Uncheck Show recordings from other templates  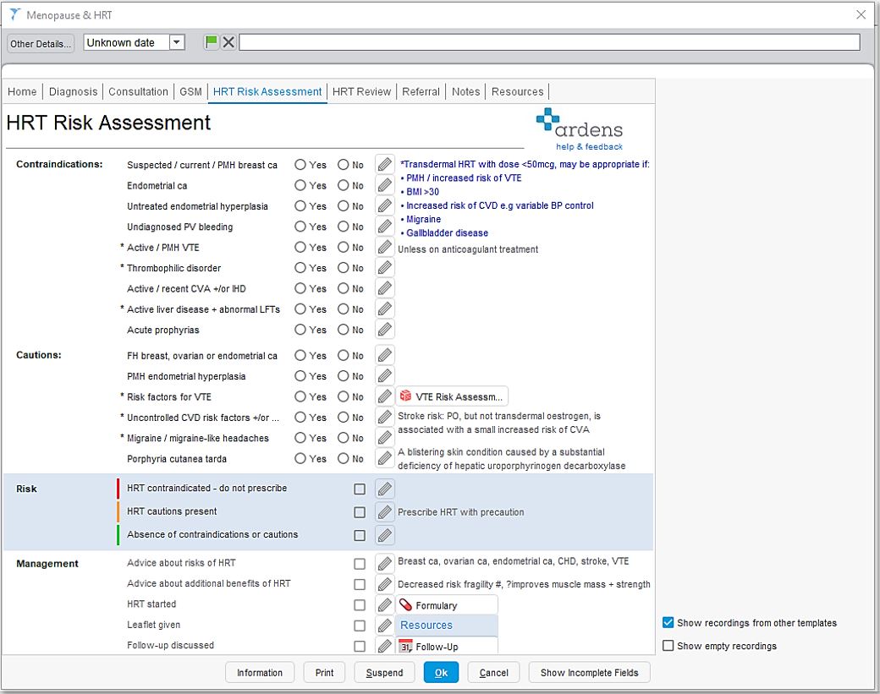click(668, 622)
